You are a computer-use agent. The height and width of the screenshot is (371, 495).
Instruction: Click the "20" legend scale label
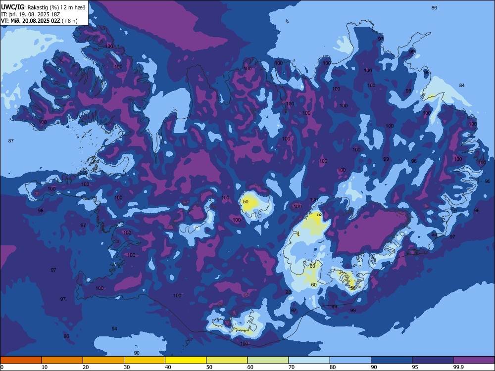point(86,367)
